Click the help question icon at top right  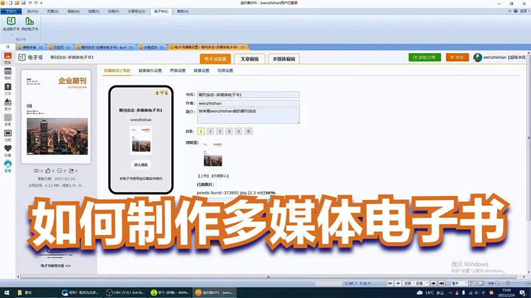click(x=516, y=11)
